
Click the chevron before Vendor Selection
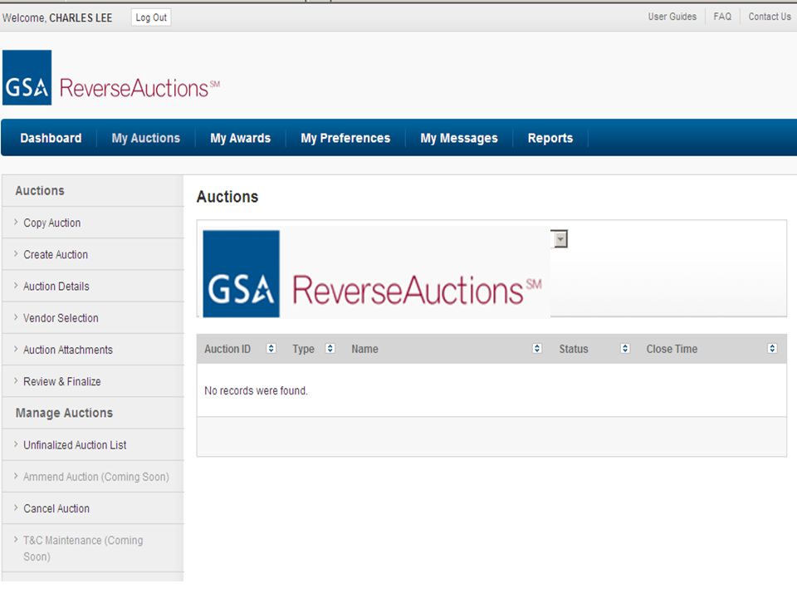[x=16, y=317]
